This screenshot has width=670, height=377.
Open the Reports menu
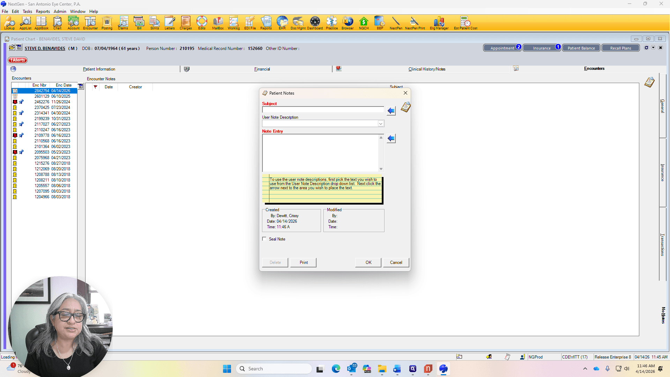click(43, 12)
